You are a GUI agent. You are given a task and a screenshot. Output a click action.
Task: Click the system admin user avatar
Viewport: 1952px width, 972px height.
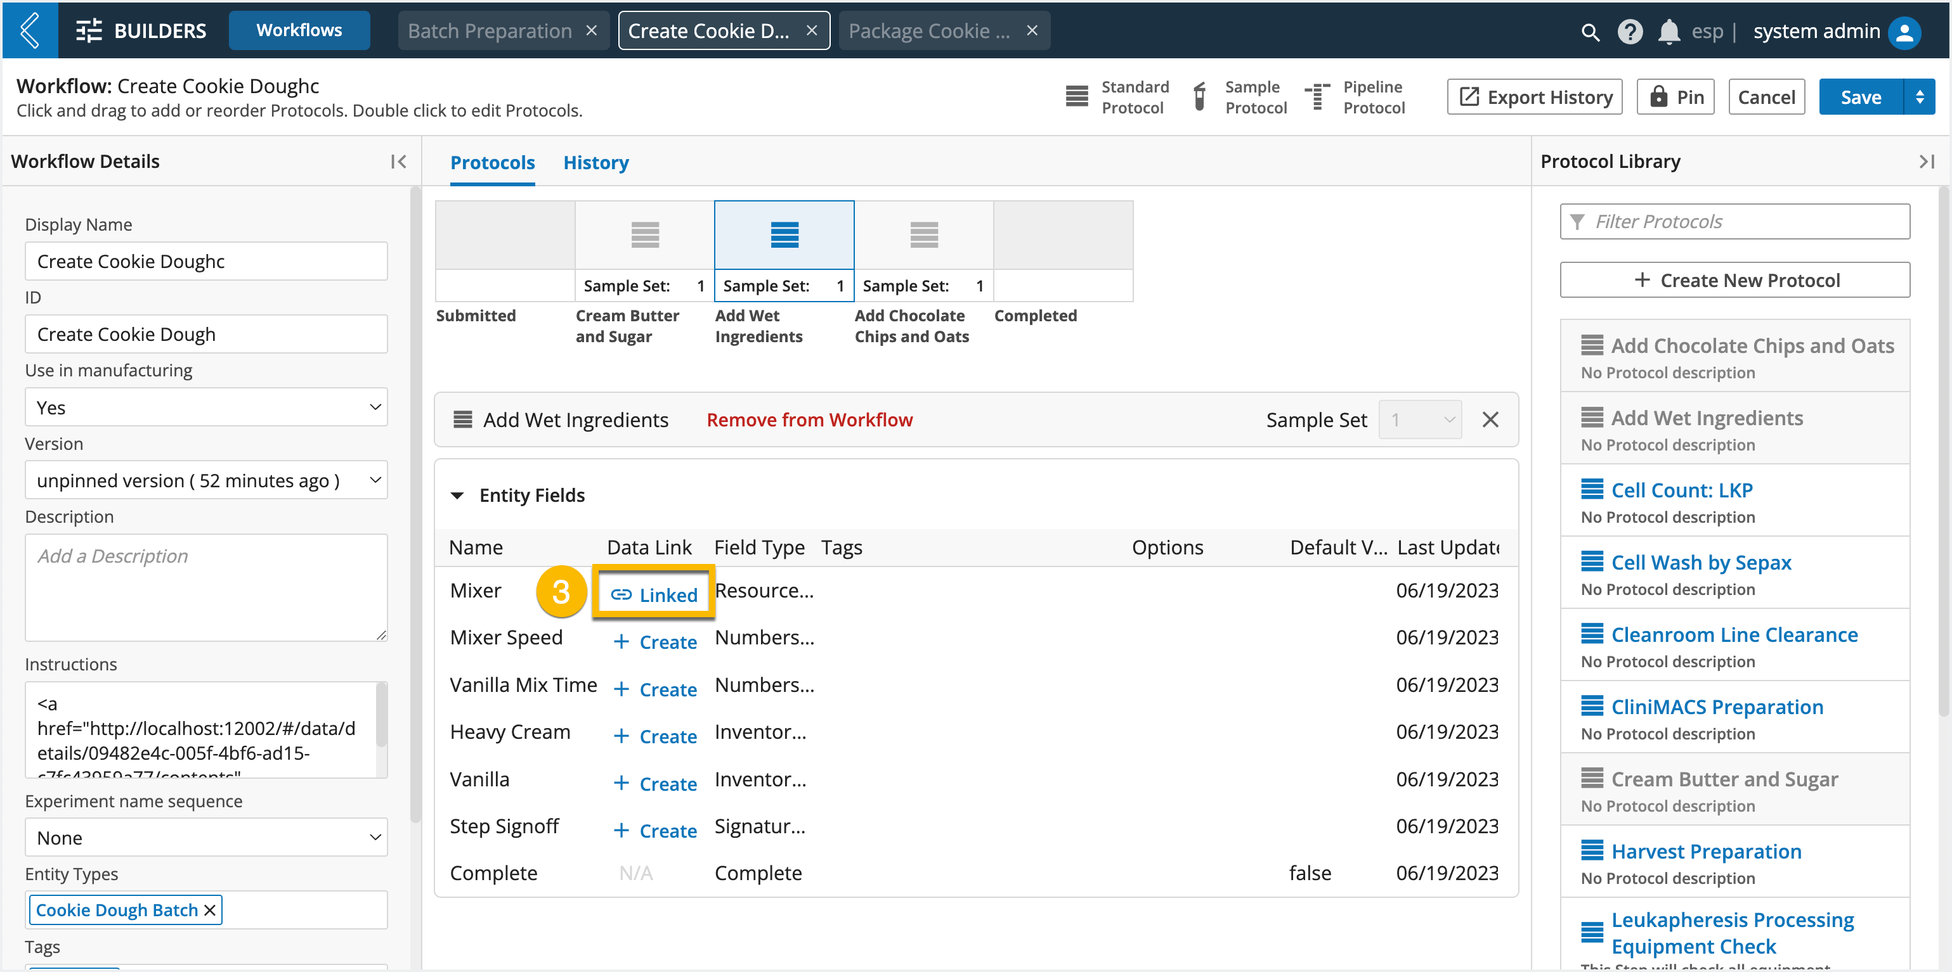click(1904, 32)
